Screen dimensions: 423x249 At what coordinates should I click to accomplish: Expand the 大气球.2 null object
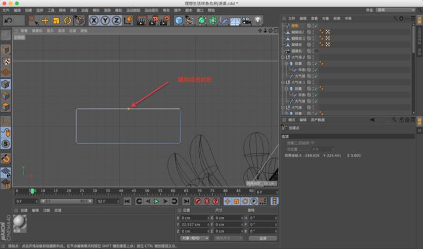pos(282,57)
